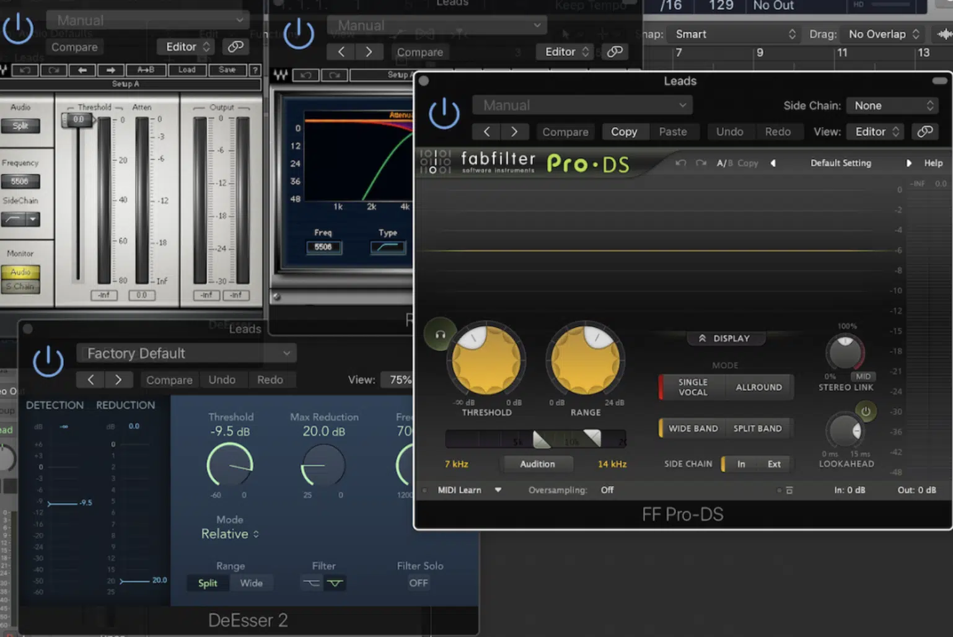The width and height of the screenshot is (953, 637).
Task: Select Single Vocal mode in Pro-DS
Action: click(692, 387)
